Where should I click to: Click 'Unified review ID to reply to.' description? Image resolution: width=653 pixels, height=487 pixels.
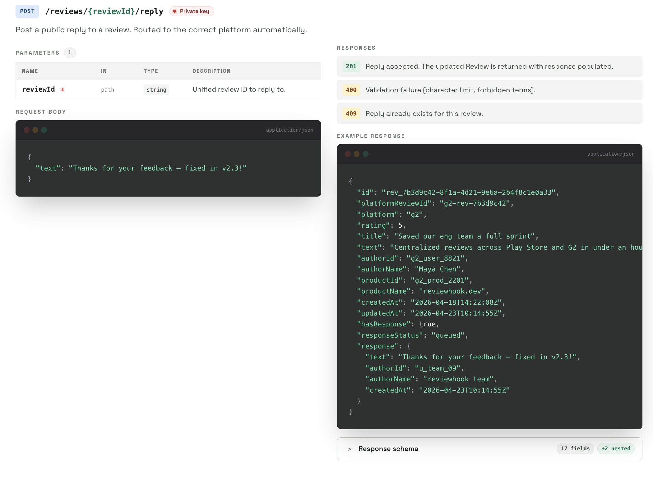(239, 89)
